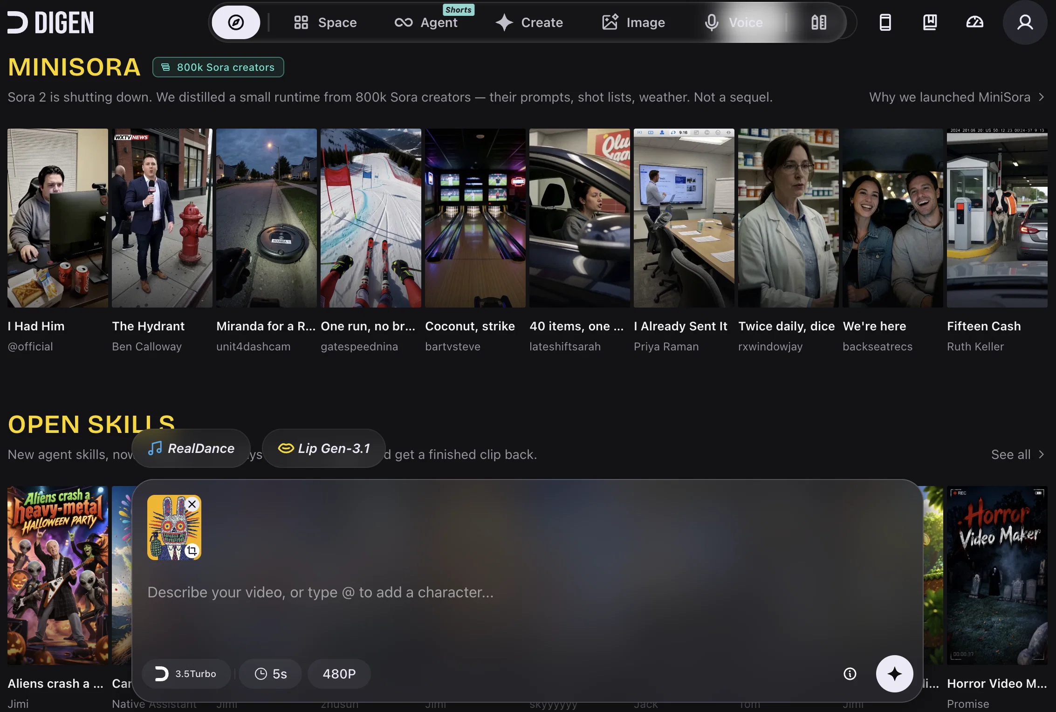Click the DIGEN logo

click(50, 23)
